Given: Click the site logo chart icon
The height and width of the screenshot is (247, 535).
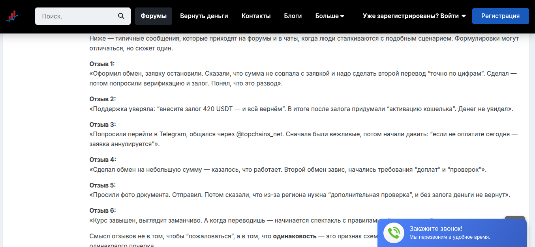Looking at the screenshot, I should (x=12, y=17).
